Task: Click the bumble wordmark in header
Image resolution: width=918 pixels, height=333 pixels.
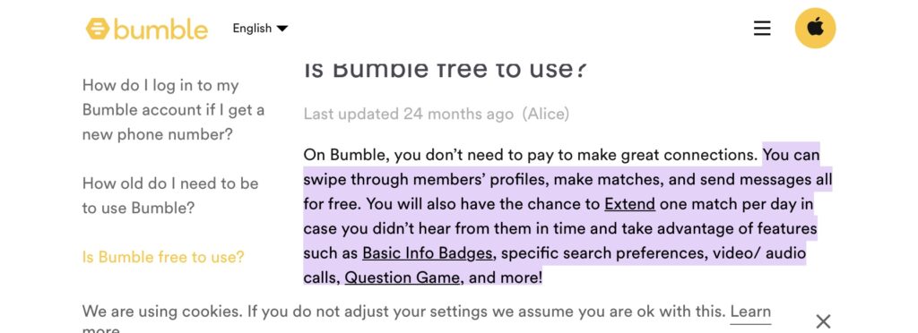Action: click(160, 30)
